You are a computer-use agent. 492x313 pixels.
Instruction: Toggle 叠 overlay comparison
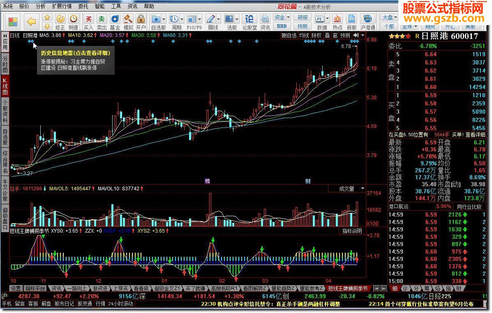point(327,35)
